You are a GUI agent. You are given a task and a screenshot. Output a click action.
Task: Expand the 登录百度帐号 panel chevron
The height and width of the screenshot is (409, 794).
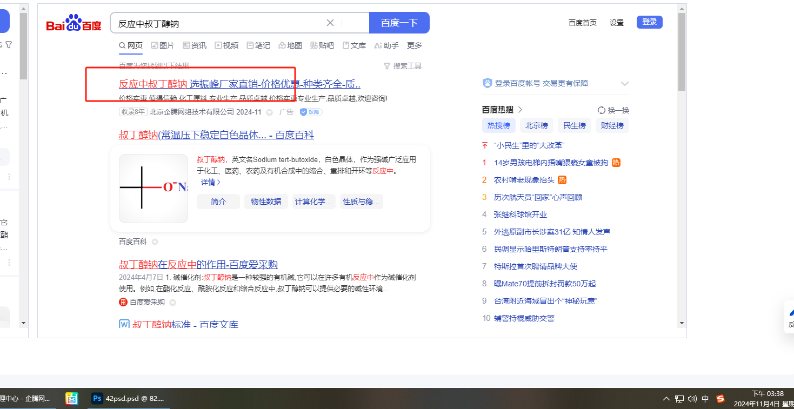[625, 83]
